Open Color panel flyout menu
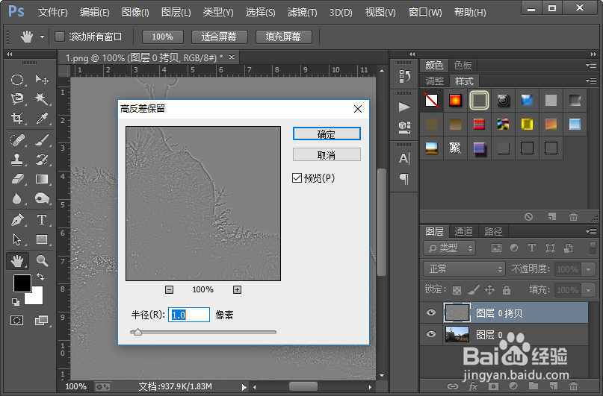The image size is (603, 396). (591, 65)
